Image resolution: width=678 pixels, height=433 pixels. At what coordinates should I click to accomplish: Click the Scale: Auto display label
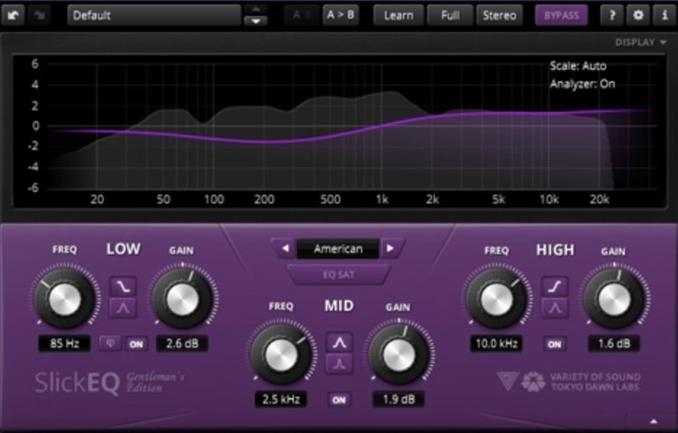(x=578, y=66)
